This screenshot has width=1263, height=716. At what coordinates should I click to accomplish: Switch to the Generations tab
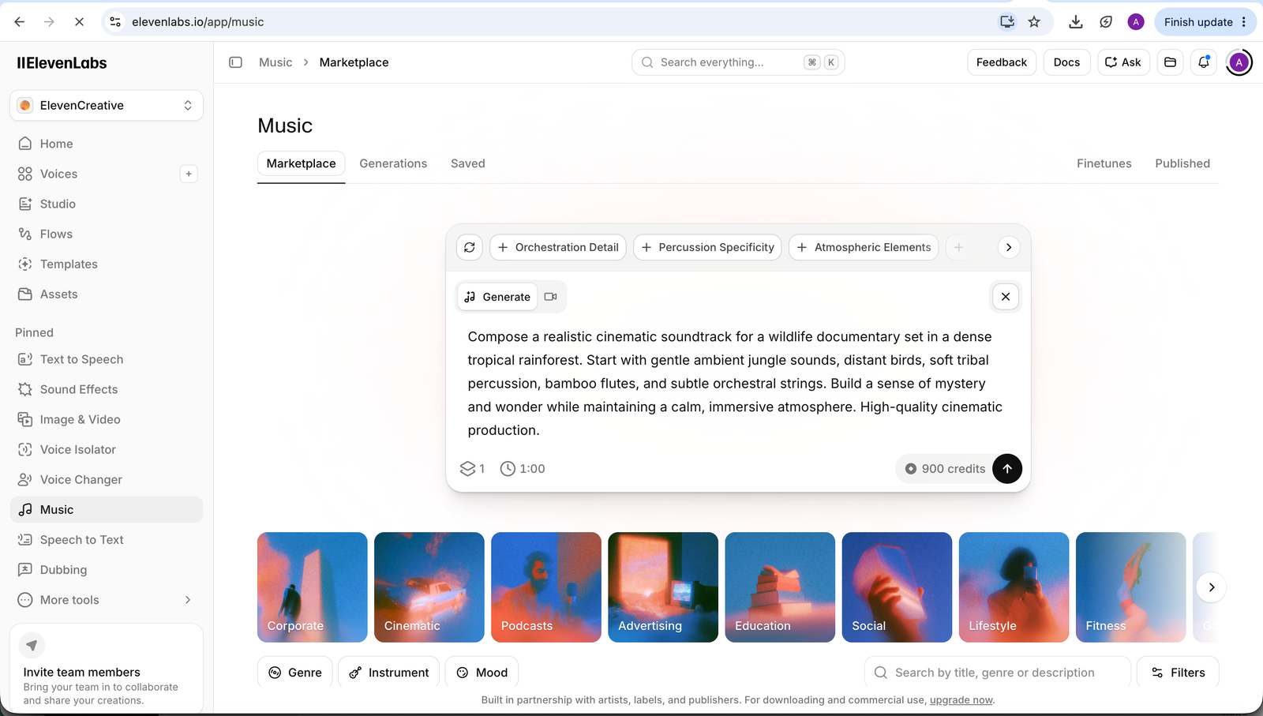[393, 163]
